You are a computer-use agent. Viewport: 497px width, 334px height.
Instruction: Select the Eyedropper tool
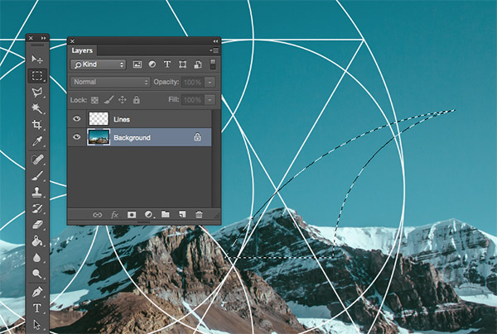tap(37, 141)
